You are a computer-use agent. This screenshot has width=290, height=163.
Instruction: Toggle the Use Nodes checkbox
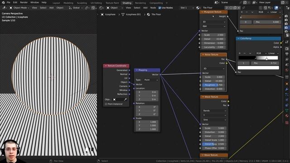(159, 8)
